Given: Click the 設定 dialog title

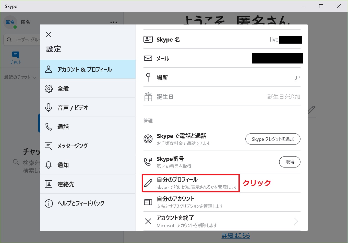Looking at the screenshot, I should (53, 49).
